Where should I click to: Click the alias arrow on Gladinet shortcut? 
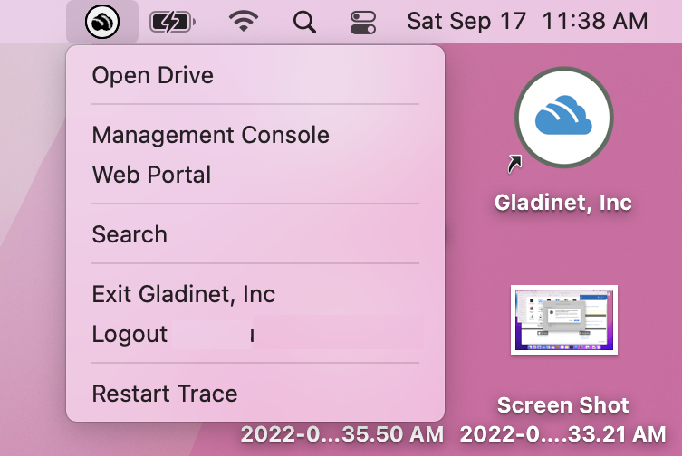click(515, 164)
